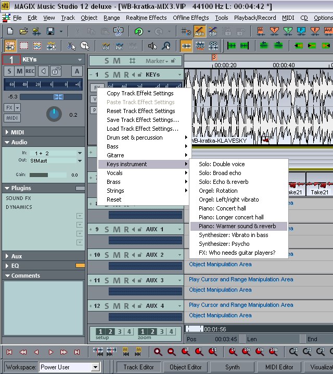Image resolution: width=333 pixels, height=374 pixels.
Task: Toggle Mute in KEYs track panel
Action: (19, 71)
